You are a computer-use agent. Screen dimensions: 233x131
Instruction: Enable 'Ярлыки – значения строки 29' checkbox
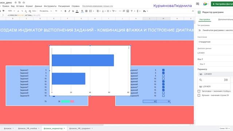pyautogui.click(x=199, y=95)
